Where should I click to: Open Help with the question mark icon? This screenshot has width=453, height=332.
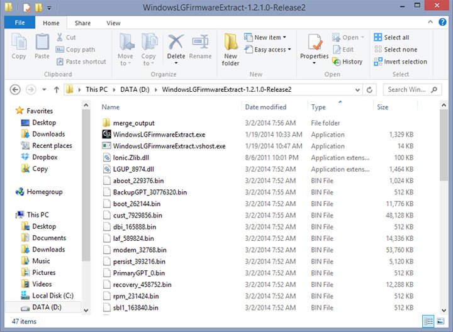(x=442, y=22)
